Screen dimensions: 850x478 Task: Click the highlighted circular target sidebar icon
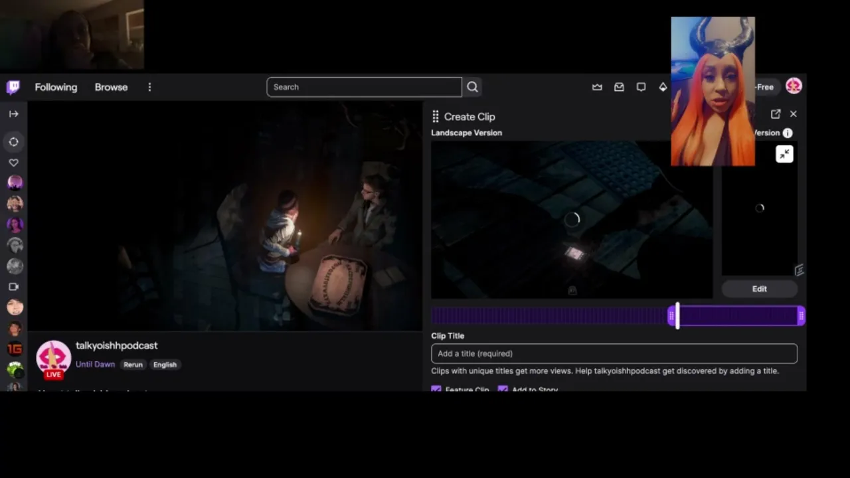click(x=13, y=141)
